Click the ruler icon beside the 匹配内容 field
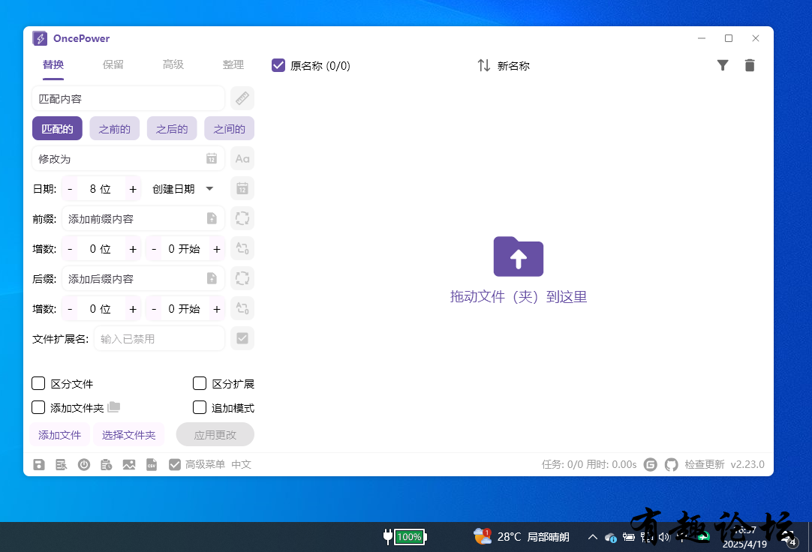Image resolution: width=812 pixels, height=552 pixels. tap(242, 98)
